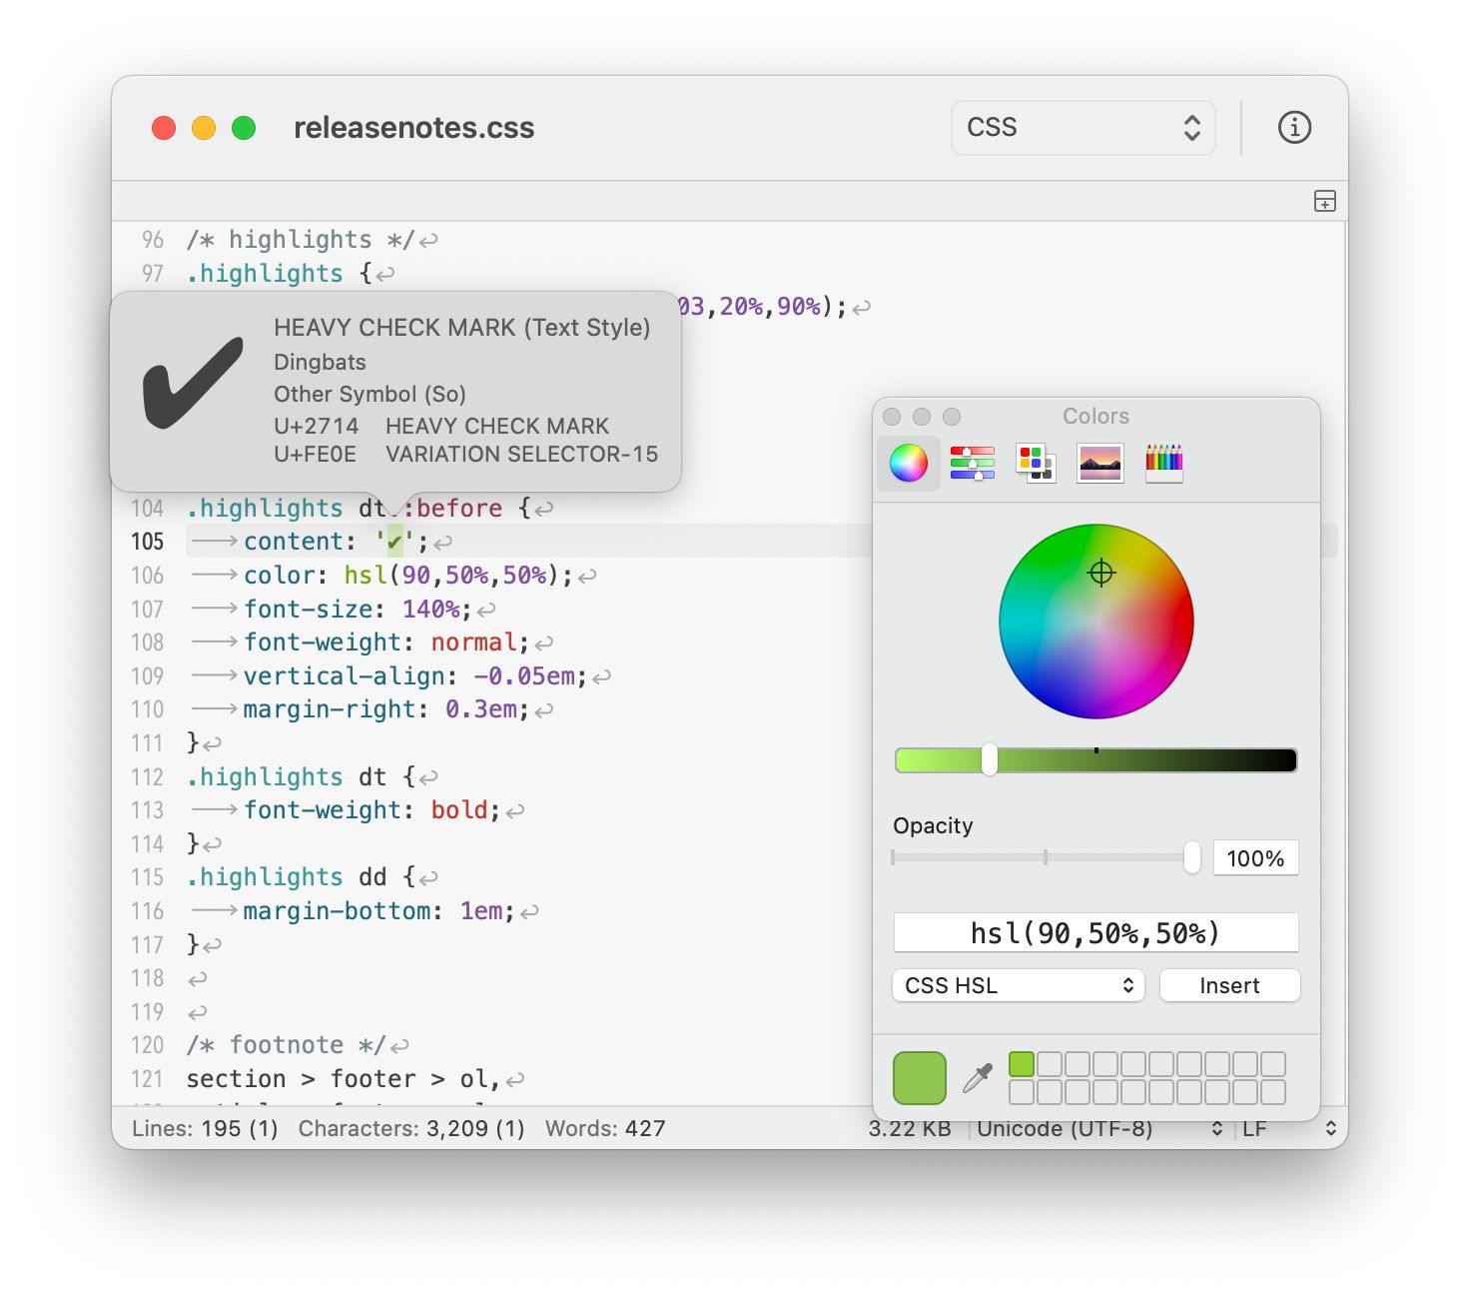Viewport: 1462px width, 1297px height.
Task: Click the checkmark character on line 105
Action: point(394,542)
